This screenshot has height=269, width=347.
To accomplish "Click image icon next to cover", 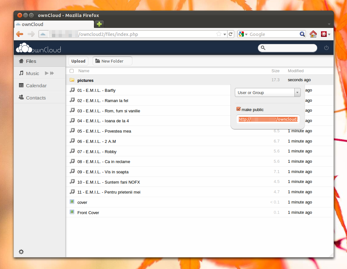I will pyautogui.click(x=72, y=201).
